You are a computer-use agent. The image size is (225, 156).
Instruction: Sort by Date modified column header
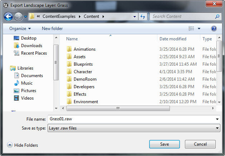click(x=173, y=39)
